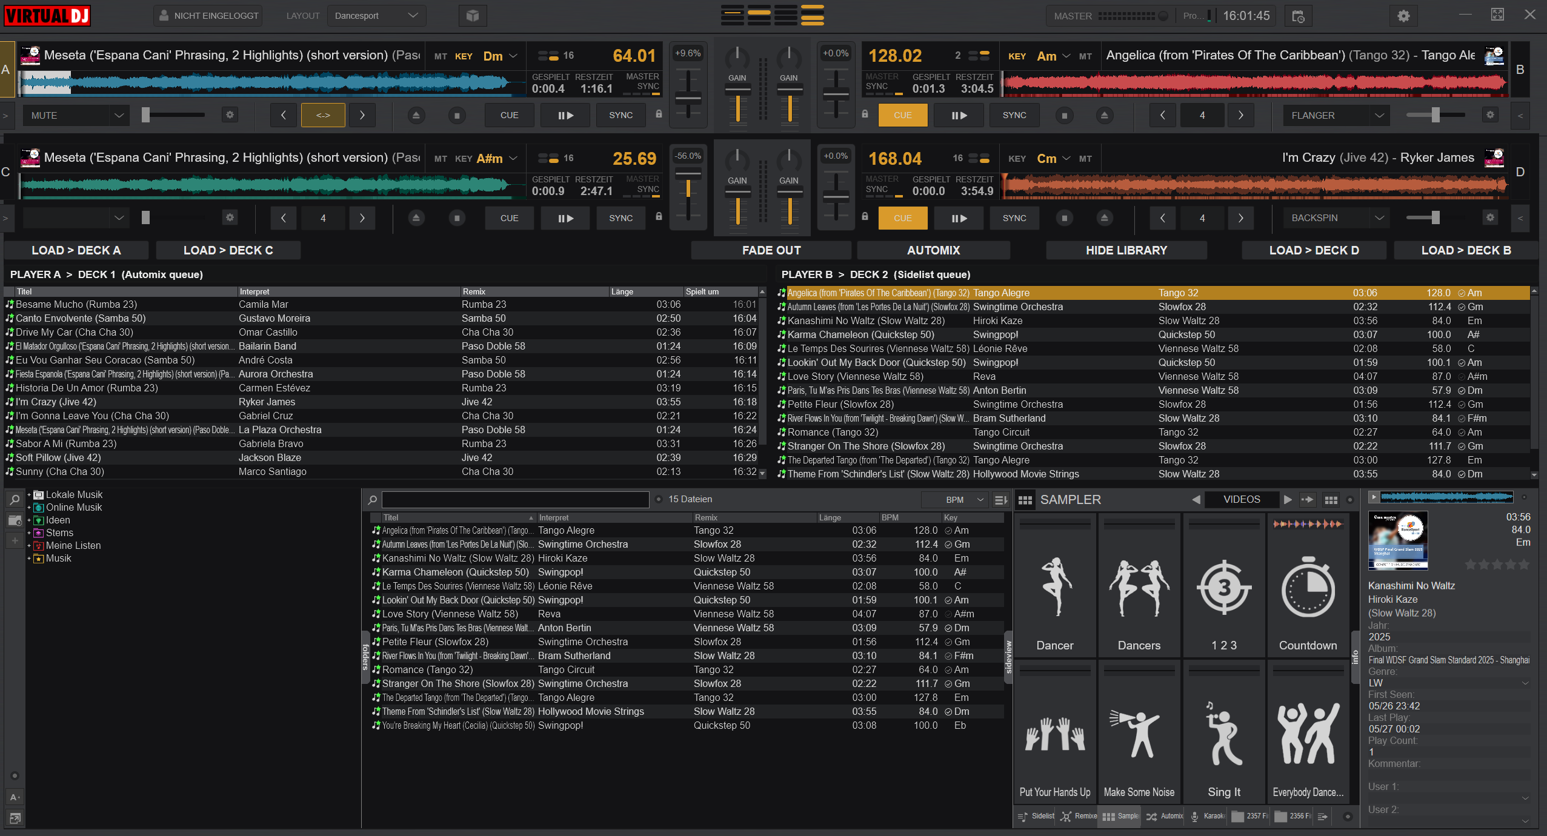Image resolution: width=1547 pixels, height=836 pixels.
Task: Stop playback on Deck B
Action: pos(1064,115)
